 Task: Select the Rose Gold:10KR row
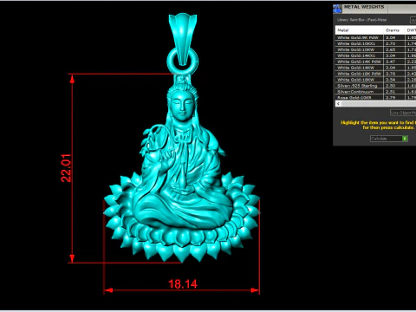click(375, 98)
